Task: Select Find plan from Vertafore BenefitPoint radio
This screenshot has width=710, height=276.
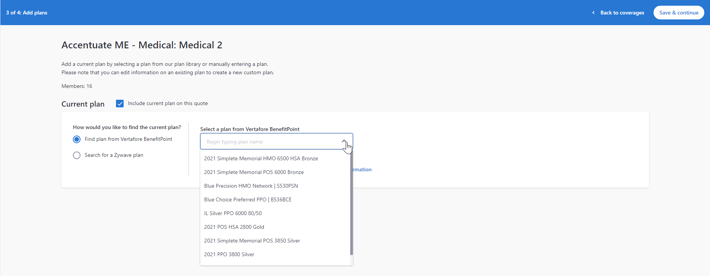Action: point(77,139)
